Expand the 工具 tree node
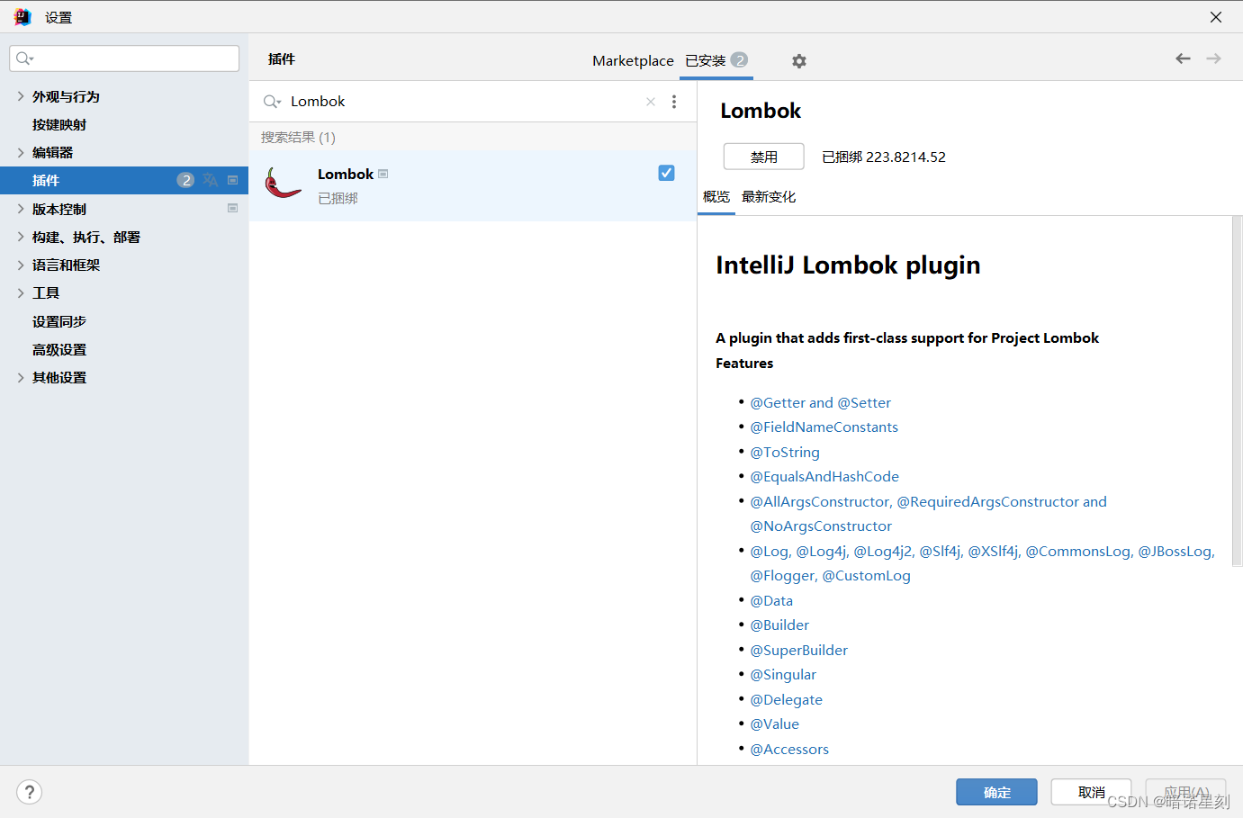This screenshot has width=1243, height=818. 21,292
